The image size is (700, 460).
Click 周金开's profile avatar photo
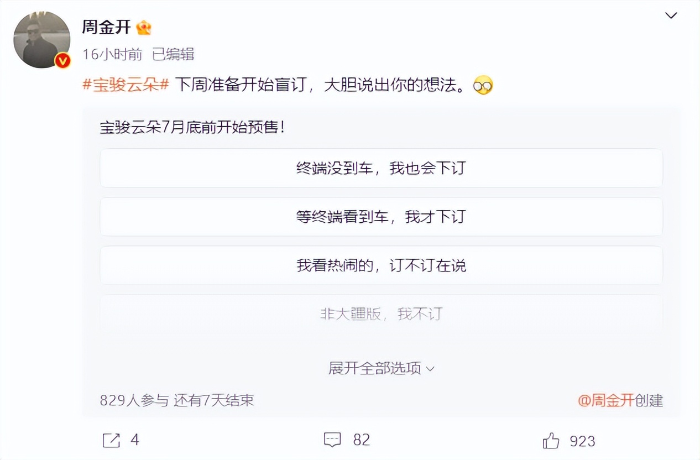[41, 39]
